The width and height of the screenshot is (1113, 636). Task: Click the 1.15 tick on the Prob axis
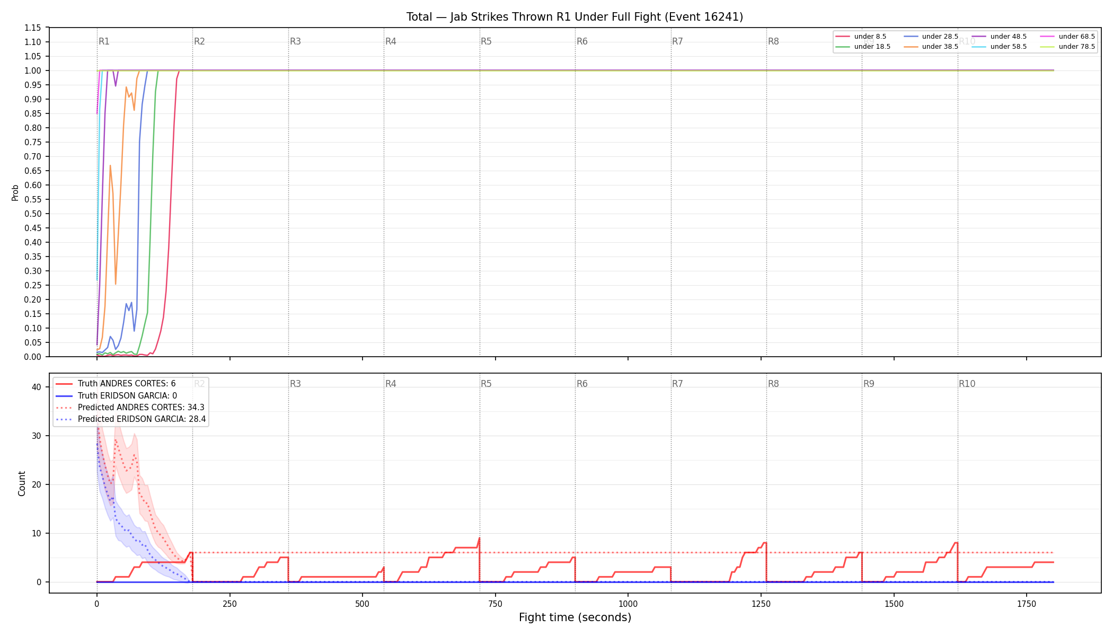33,28
